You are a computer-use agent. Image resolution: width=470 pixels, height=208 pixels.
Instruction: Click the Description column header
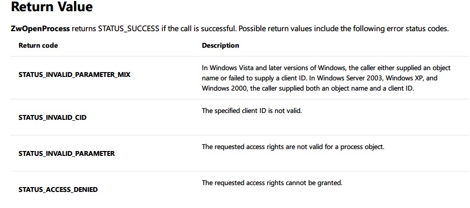tap(220, 45)
